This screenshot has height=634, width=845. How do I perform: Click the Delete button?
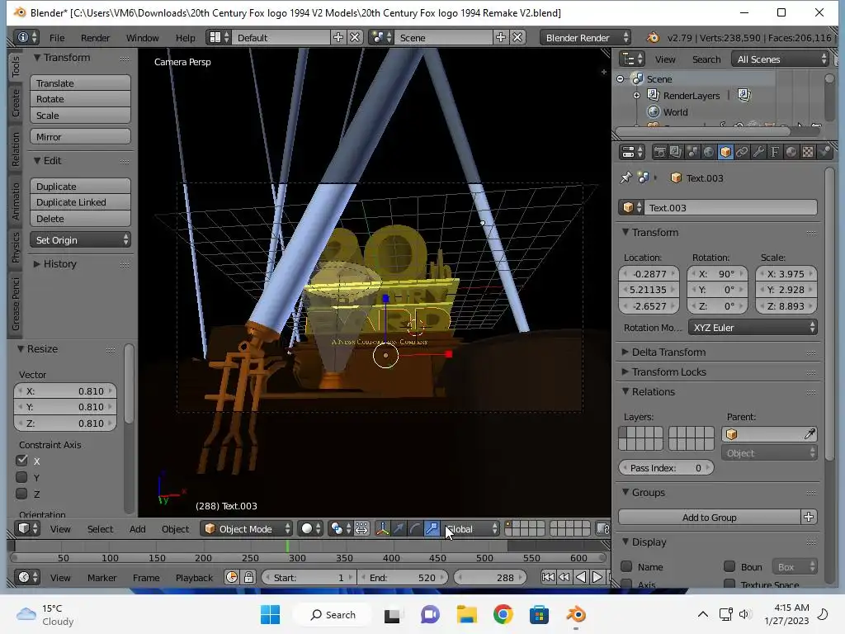pos(80,219)
